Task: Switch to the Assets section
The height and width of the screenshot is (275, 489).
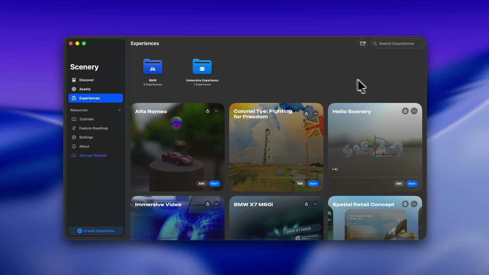Action: point(96,89)
